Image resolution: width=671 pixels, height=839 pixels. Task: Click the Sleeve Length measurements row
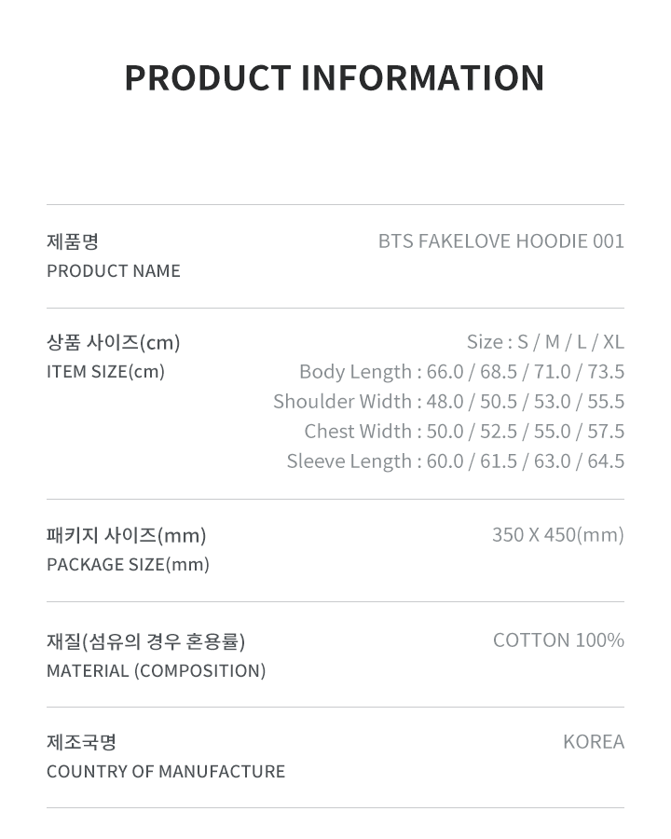point(455,461)
